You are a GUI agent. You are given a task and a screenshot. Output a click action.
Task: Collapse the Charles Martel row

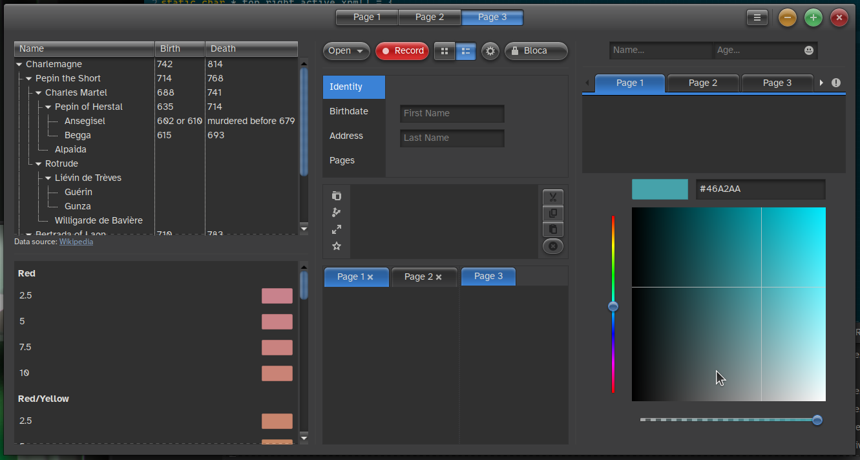pyautogui.click(x=39, y=93)
